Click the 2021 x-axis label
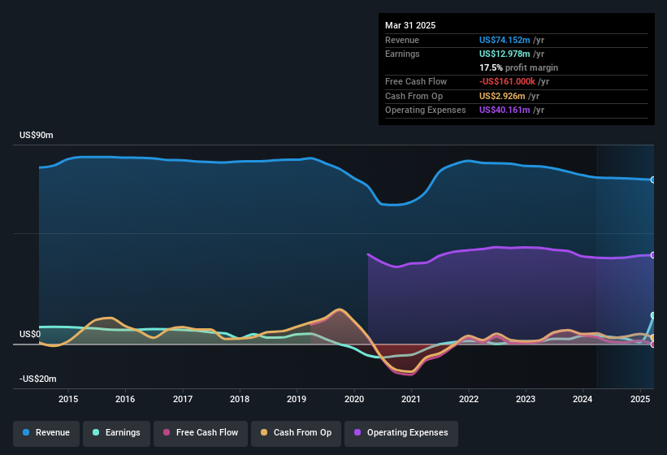 point(411,399)
